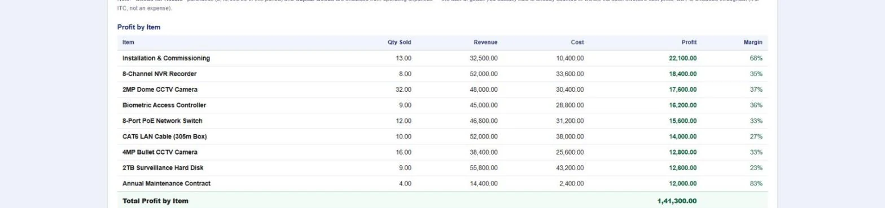Click the 8.00 quantity for NVR Recorder
Image resolution: width=885 pixels, height=208 pixels.
pos(405,74)
